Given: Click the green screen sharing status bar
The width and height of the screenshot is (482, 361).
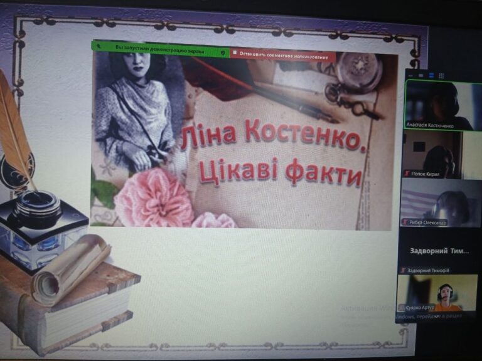Looking at the screenshot, I should [160, 48].
